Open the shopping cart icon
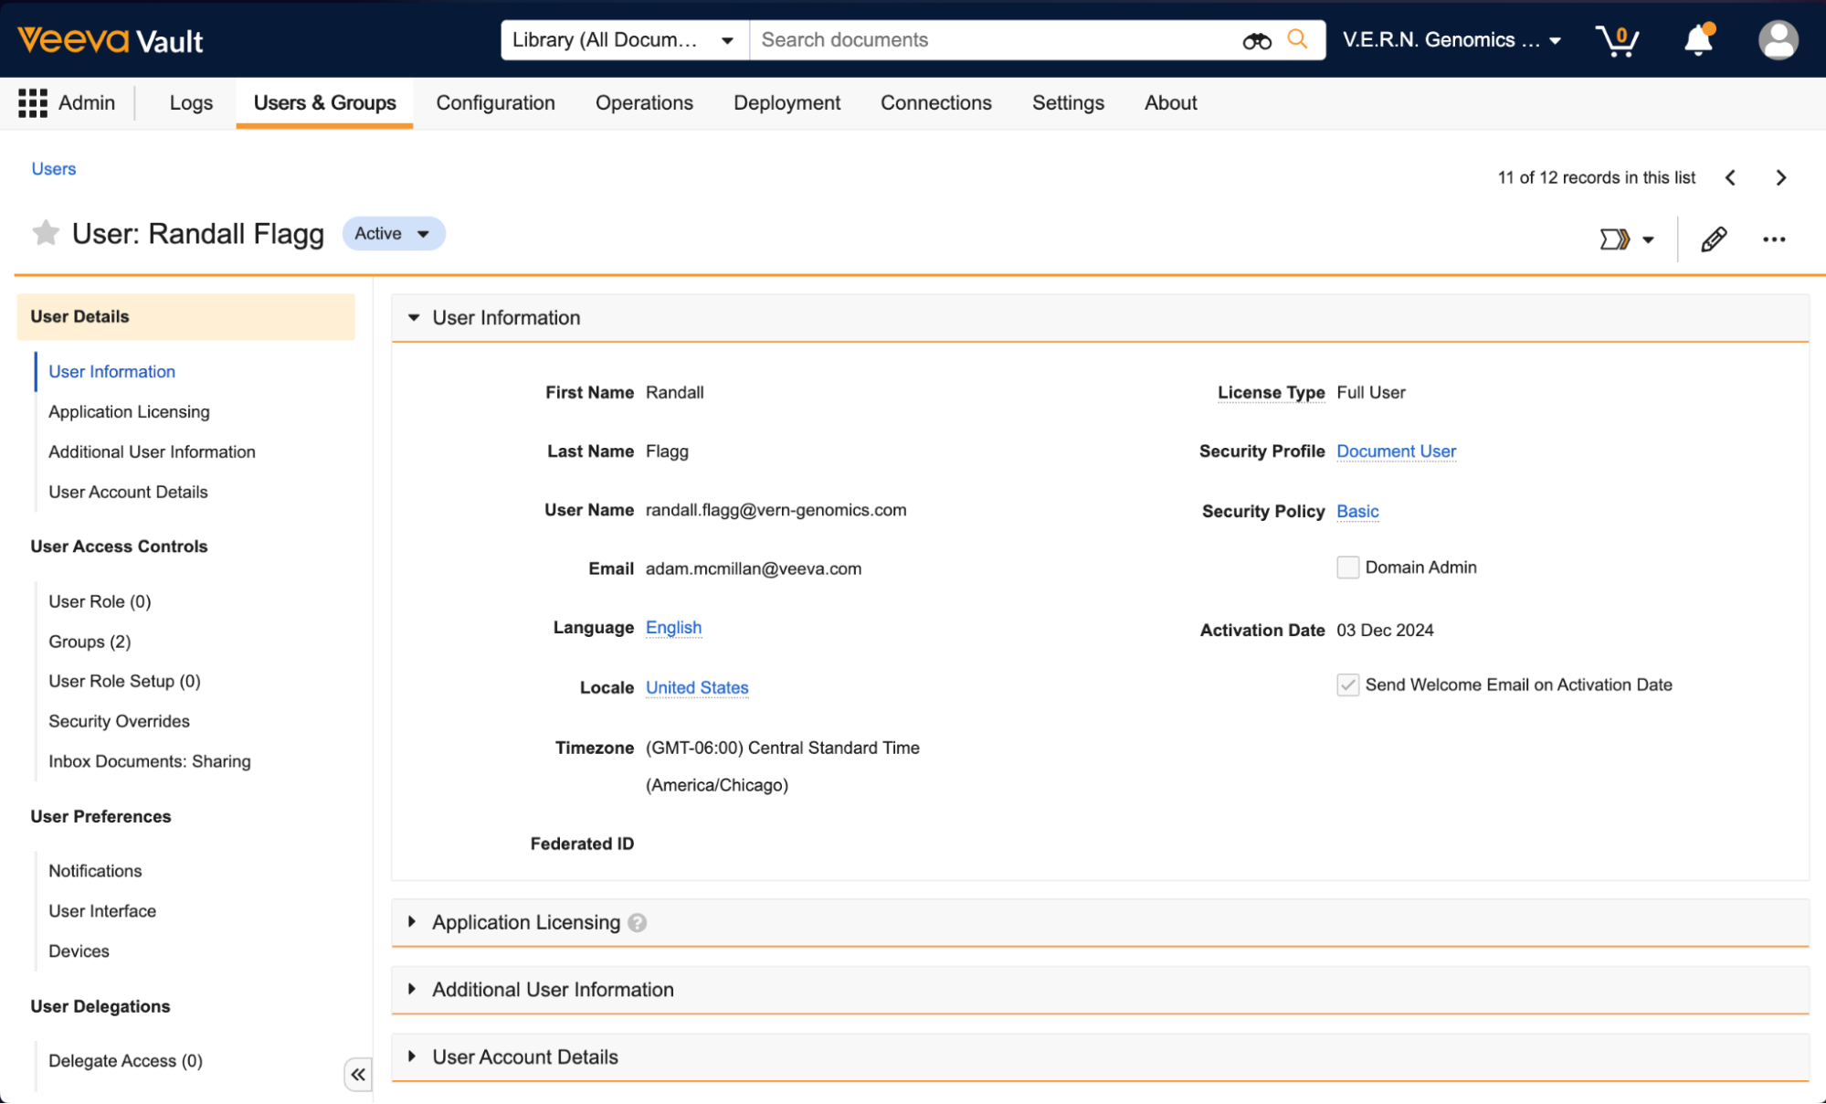 point(1617,40)
